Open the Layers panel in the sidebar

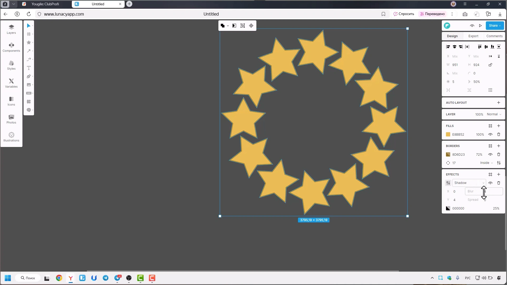[x=11, y=29]
